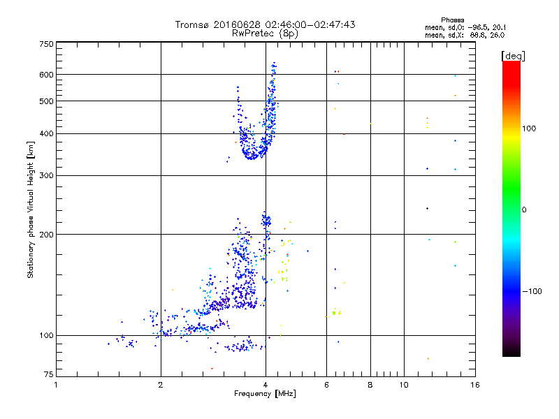Click the '500' y-axis tick label
559x419 pixels.
[x=46, y=101]
